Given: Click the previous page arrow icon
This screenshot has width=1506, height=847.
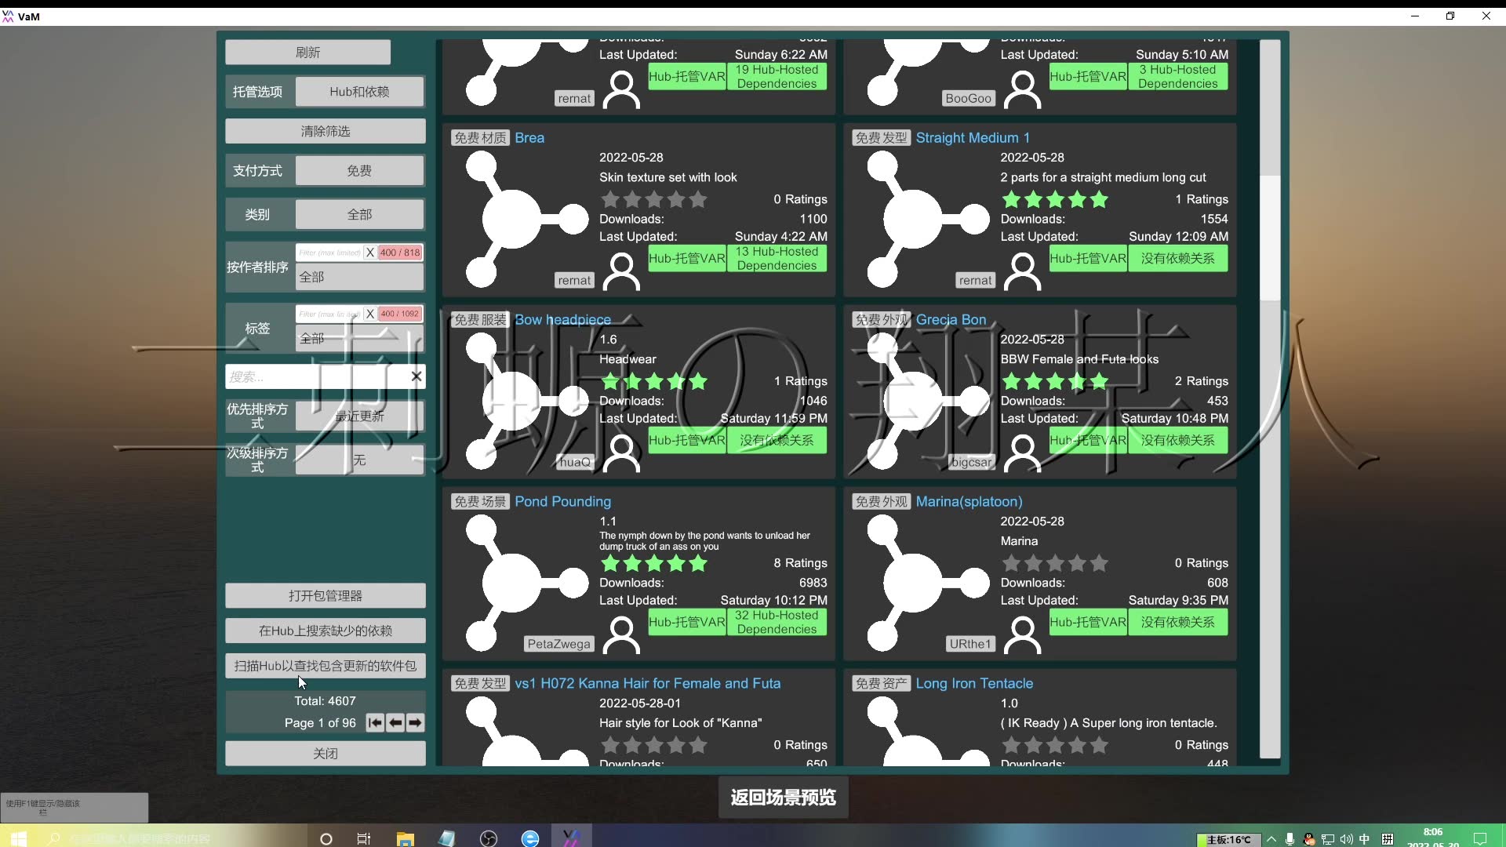Looking at the screenshot, I should [x=395, y=722].
